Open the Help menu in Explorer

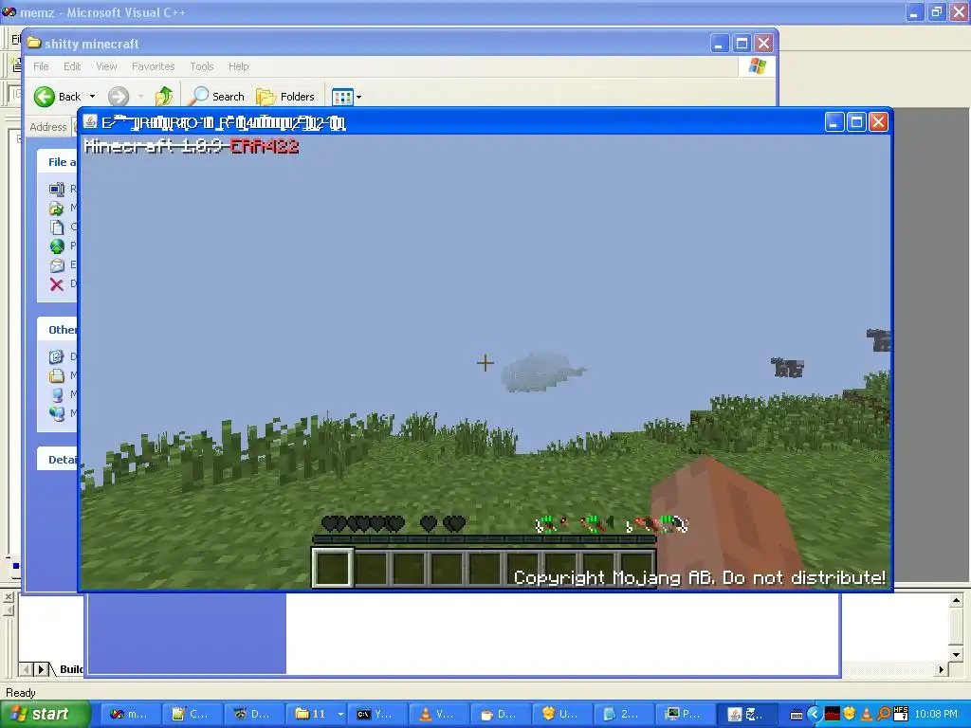[x=238, y=66]
